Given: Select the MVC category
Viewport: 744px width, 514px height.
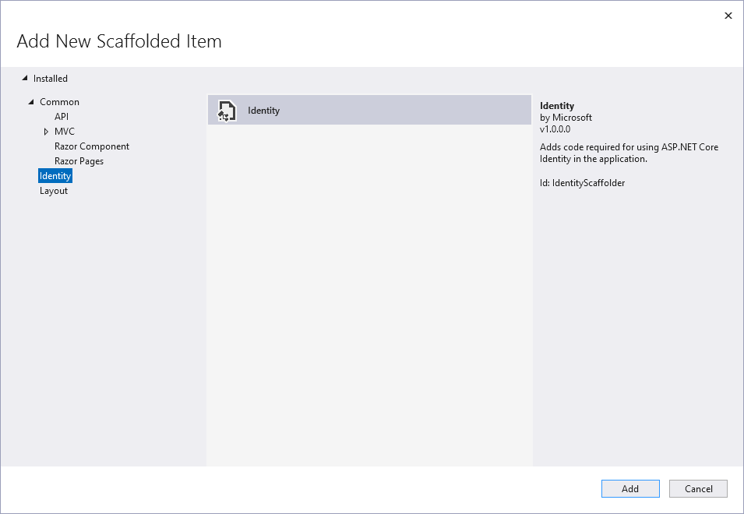Looking at the screenshot, I should [x=65, y=132].
